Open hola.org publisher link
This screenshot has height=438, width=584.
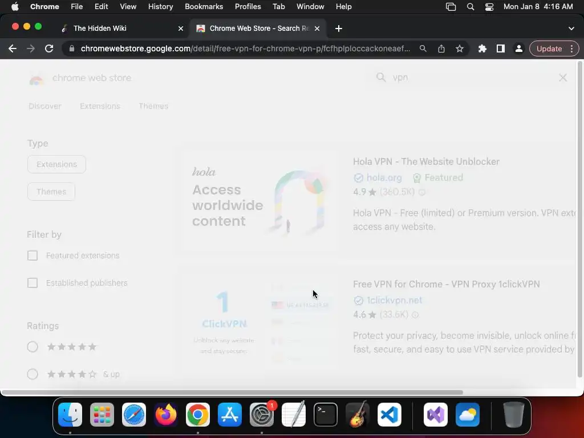point(384,178)
